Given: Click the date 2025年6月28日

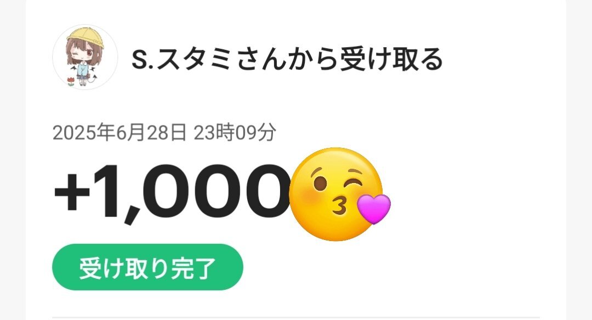Looking at the screenshot, I should pos(119,133).
